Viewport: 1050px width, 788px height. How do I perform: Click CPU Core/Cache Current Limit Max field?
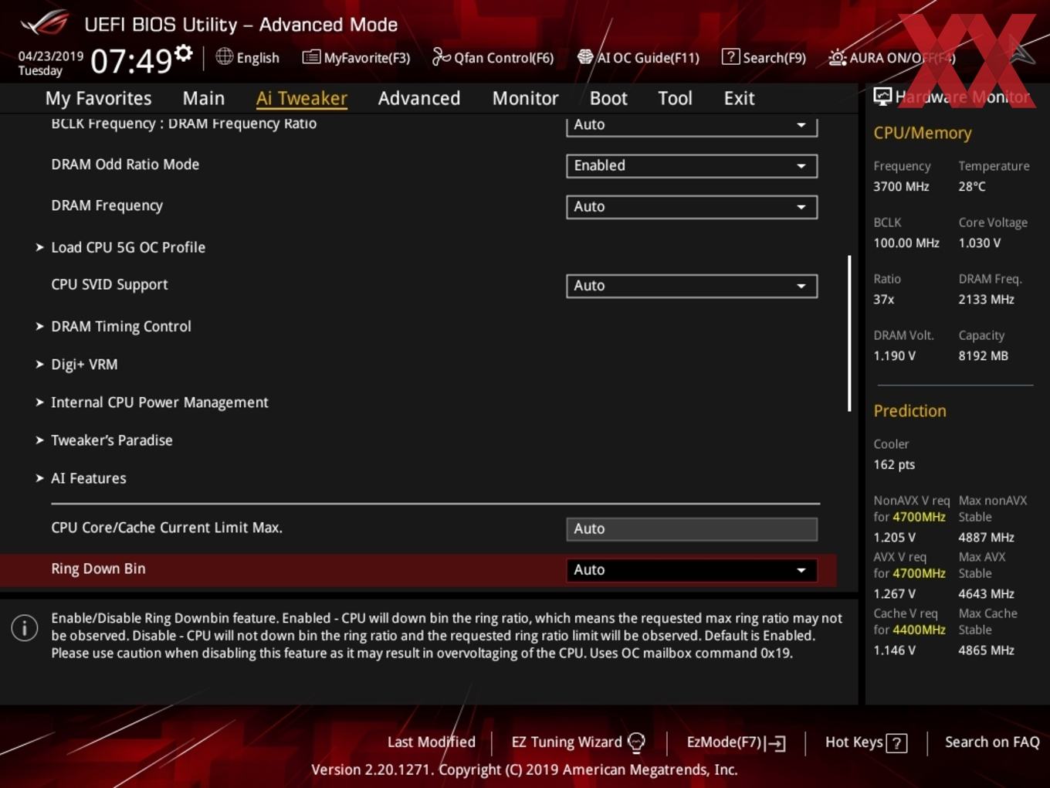click(692, 528)
